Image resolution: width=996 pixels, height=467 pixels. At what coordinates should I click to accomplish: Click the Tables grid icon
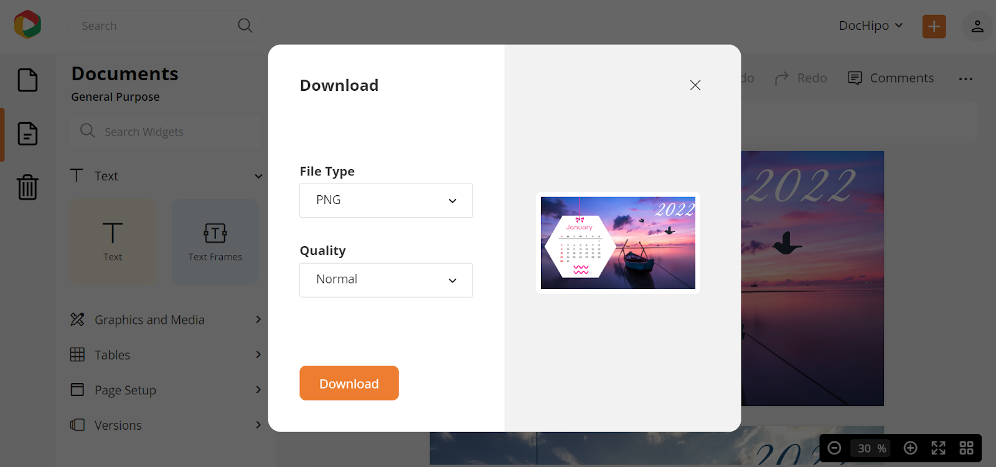pyautogui.click(x=77, y=354)
